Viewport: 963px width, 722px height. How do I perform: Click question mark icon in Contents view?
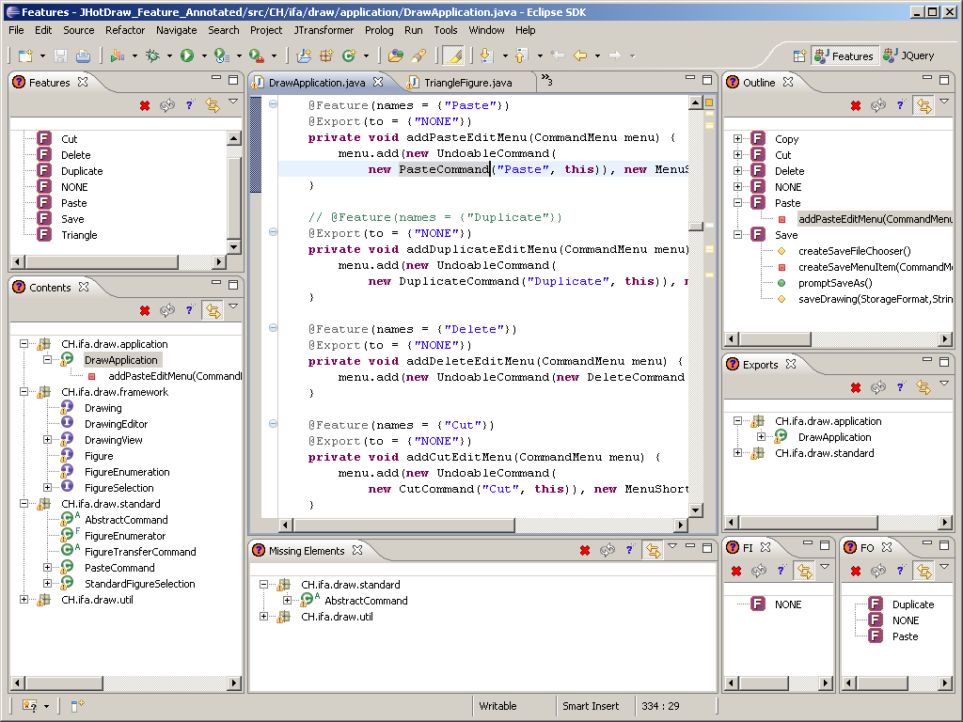[190, 310]
